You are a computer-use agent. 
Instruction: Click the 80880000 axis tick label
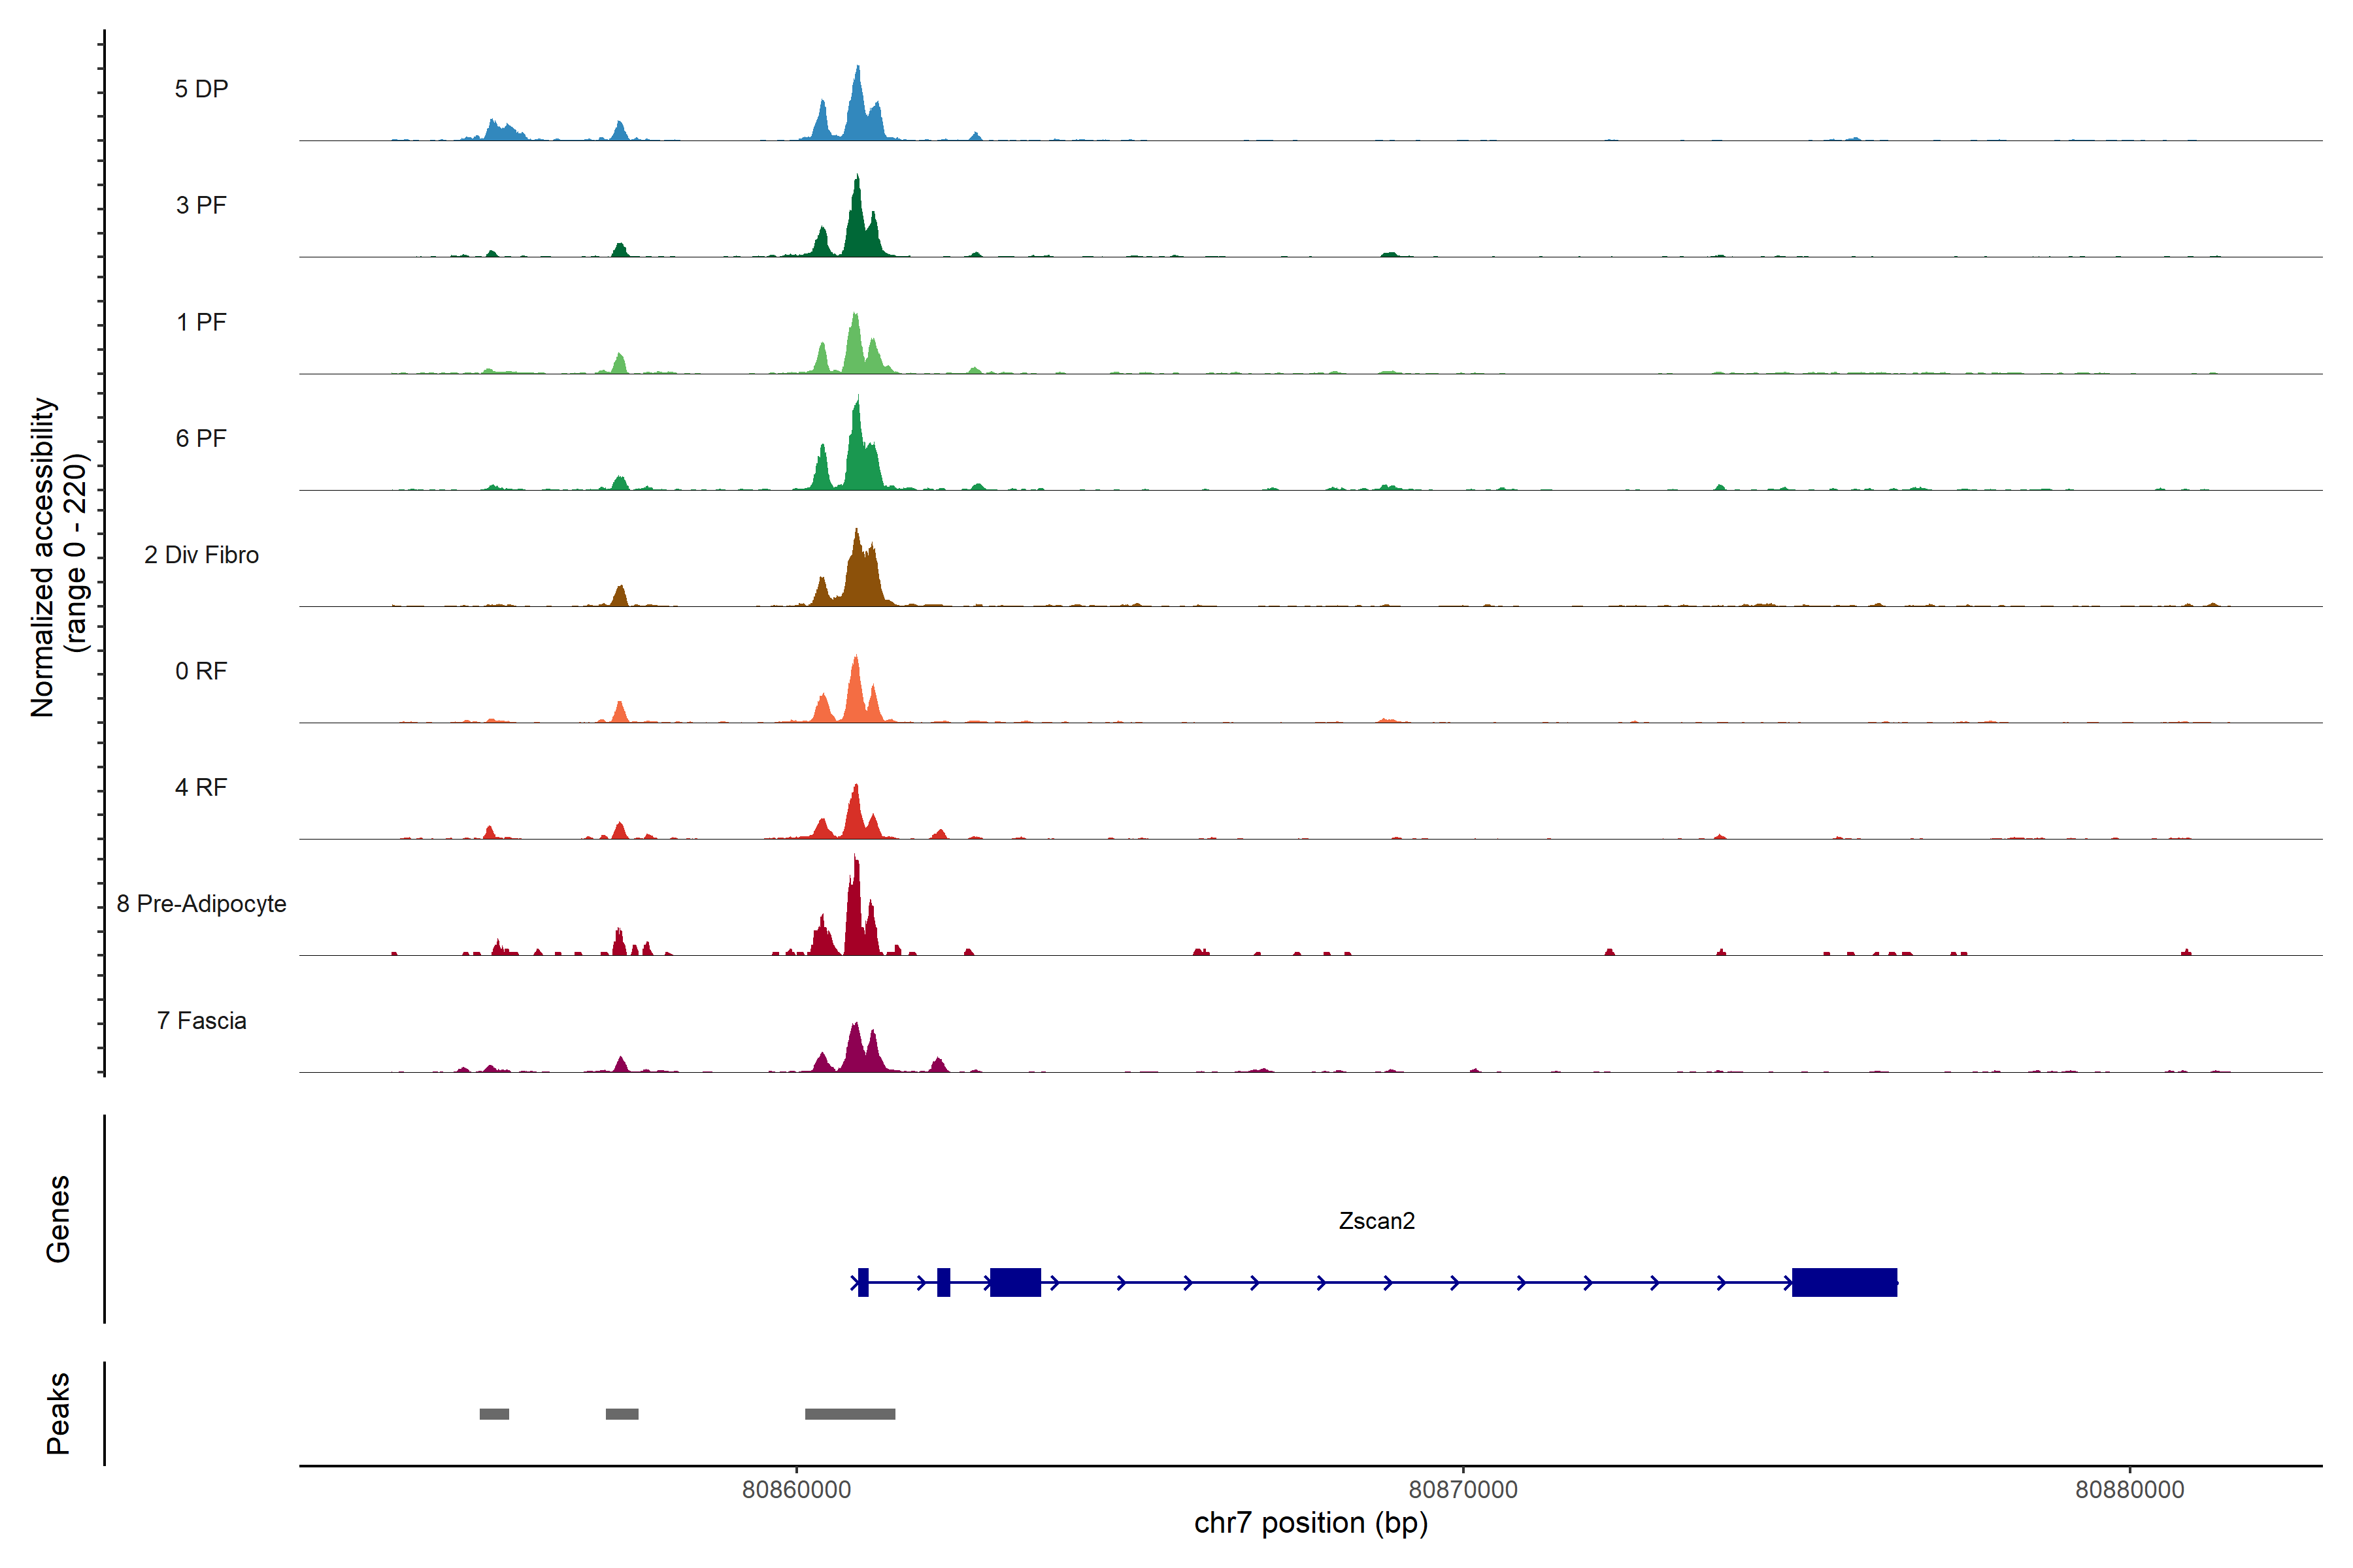tap(2129, 1490)
